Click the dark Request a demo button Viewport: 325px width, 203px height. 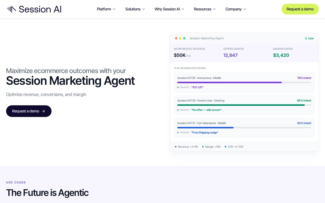29,111
